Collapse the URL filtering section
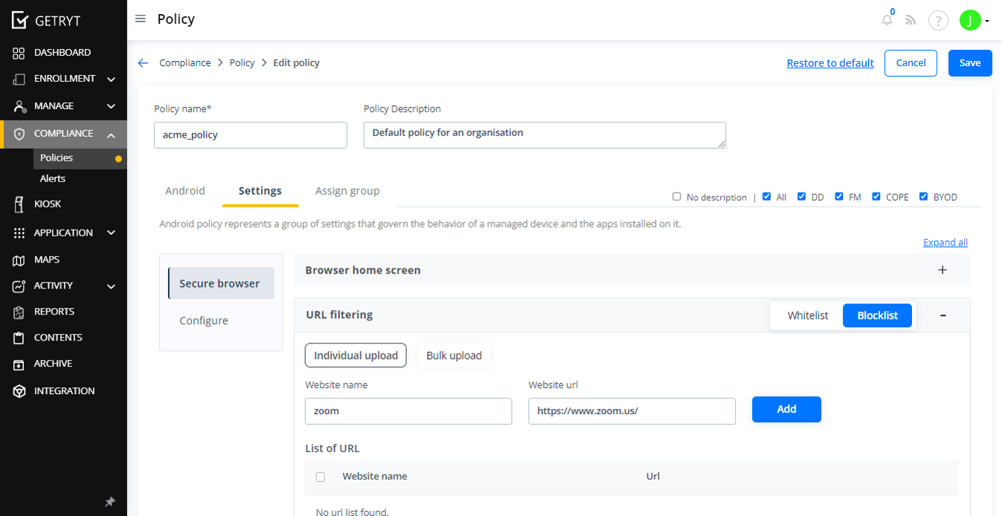1002x516 pixels. [942, 315]
